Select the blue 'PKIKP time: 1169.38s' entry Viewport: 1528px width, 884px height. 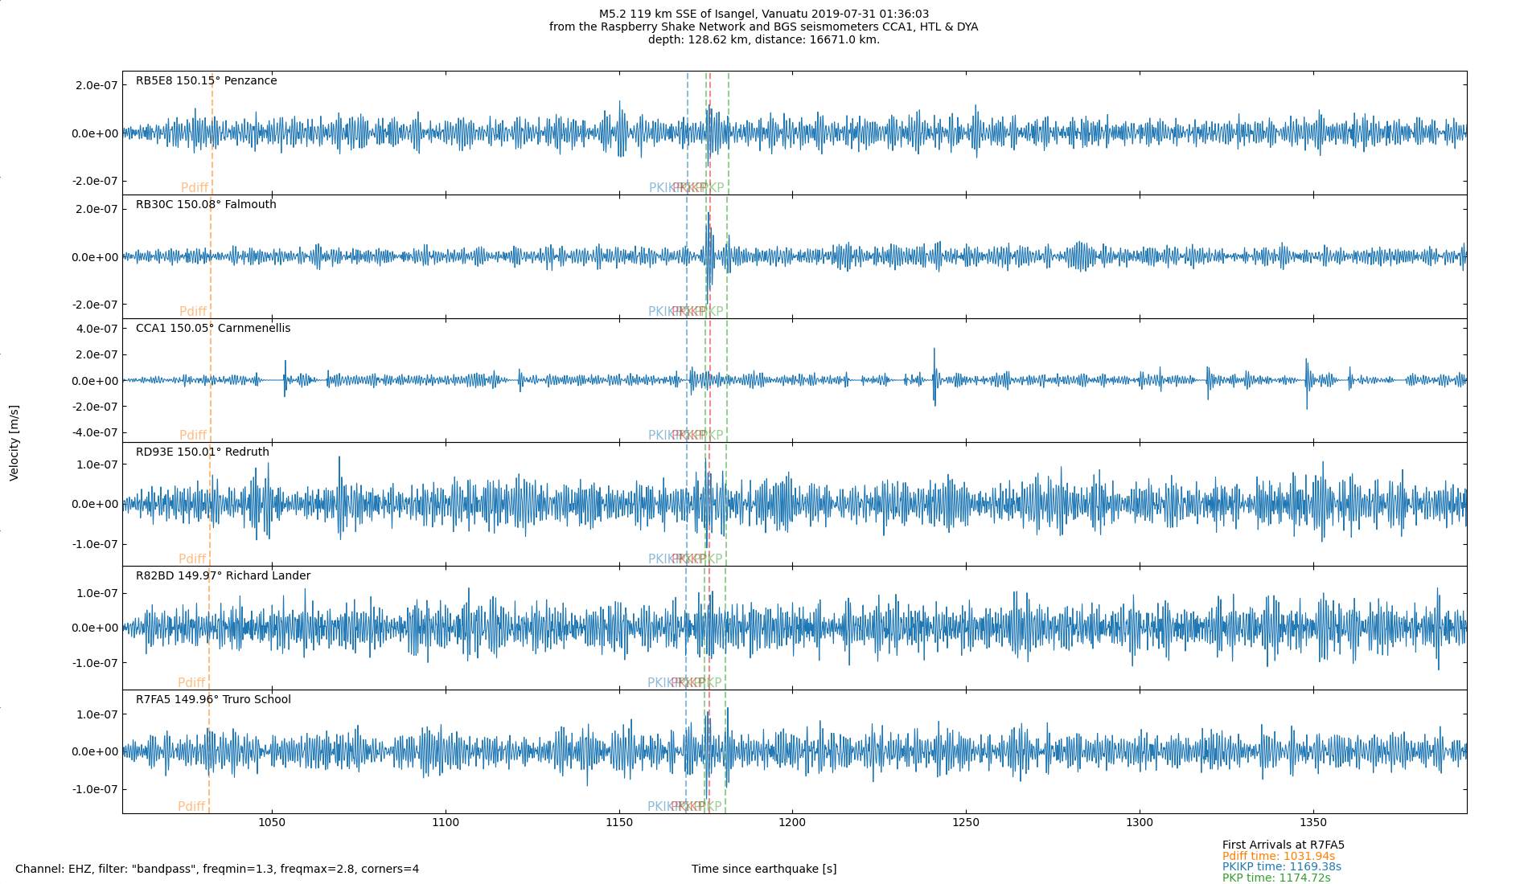coord(1282,866)
